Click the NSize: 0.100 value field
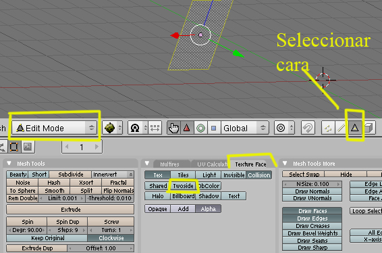 tap(312, 184)
